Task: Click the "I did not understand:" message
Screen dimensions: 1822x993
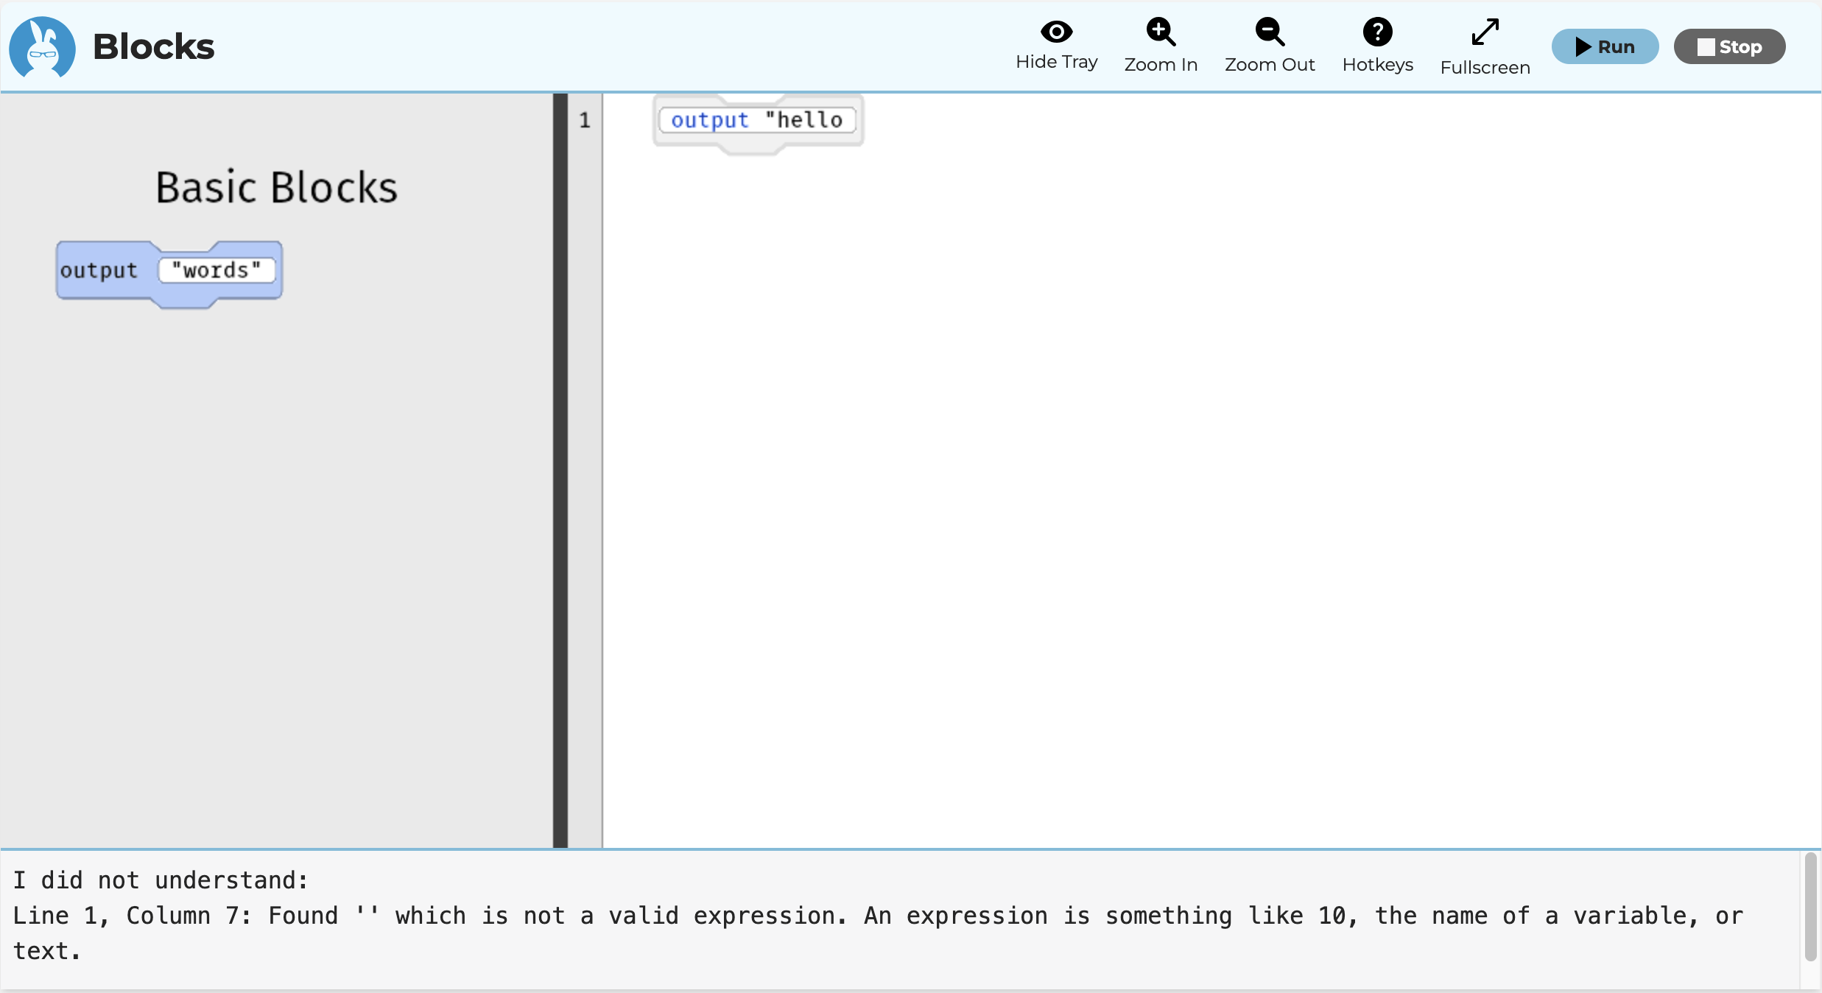Action: 161,880
